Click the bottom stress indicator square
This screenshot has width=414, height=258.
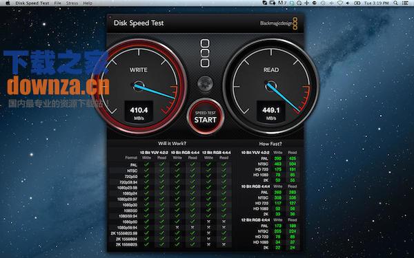click(205, 63)
